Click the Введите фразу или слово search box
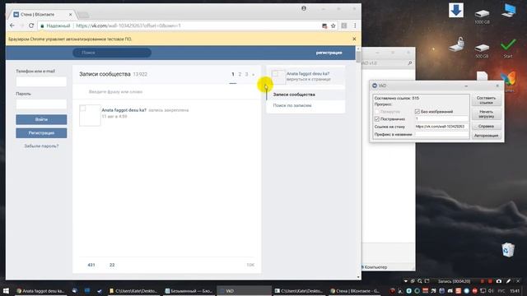The height and width of the screenshot is (296, 527). (x=166, y=91)
